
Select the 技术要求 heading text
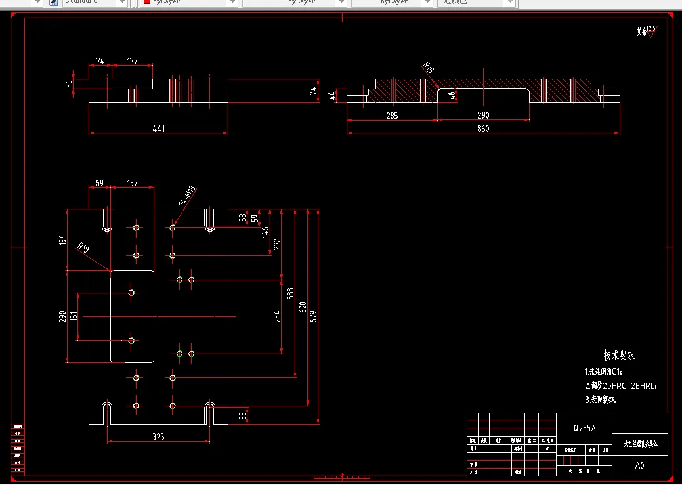[619, 355]
